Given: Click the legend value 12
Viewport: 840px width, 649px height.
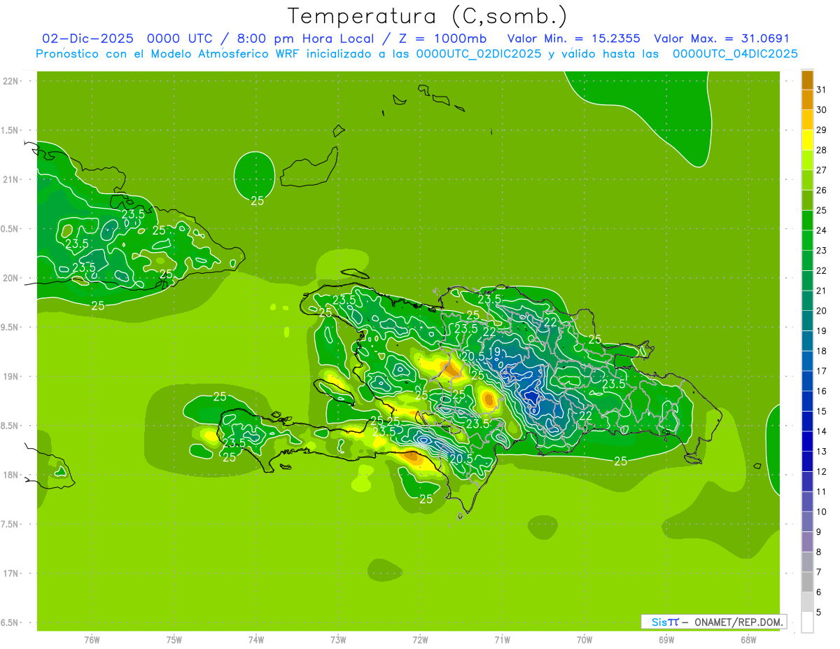Looking at the screenshot, I should click(x=822, y=472).
